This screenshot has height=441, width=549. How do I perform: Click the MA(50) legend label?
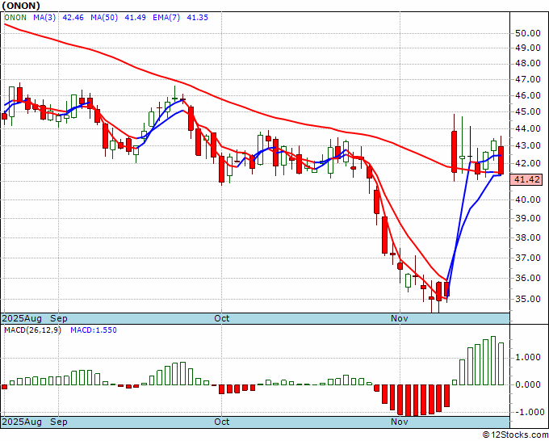pyautogui.click(x=104, y=18)
